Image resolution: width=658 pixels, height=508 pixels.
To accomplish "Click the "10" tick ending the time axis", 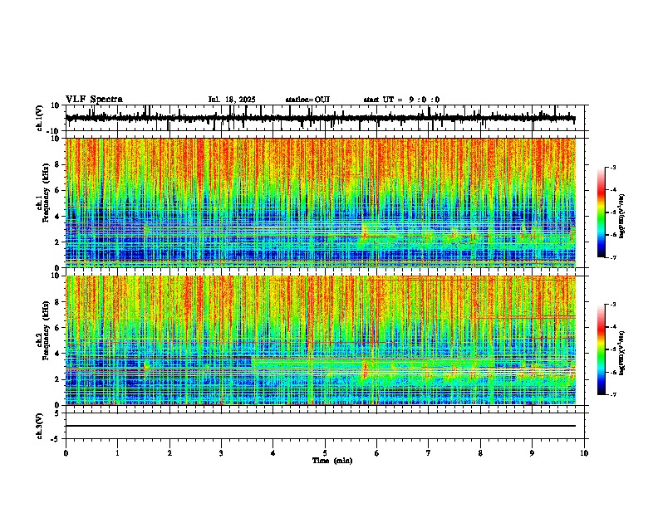I will click(584, 453).
